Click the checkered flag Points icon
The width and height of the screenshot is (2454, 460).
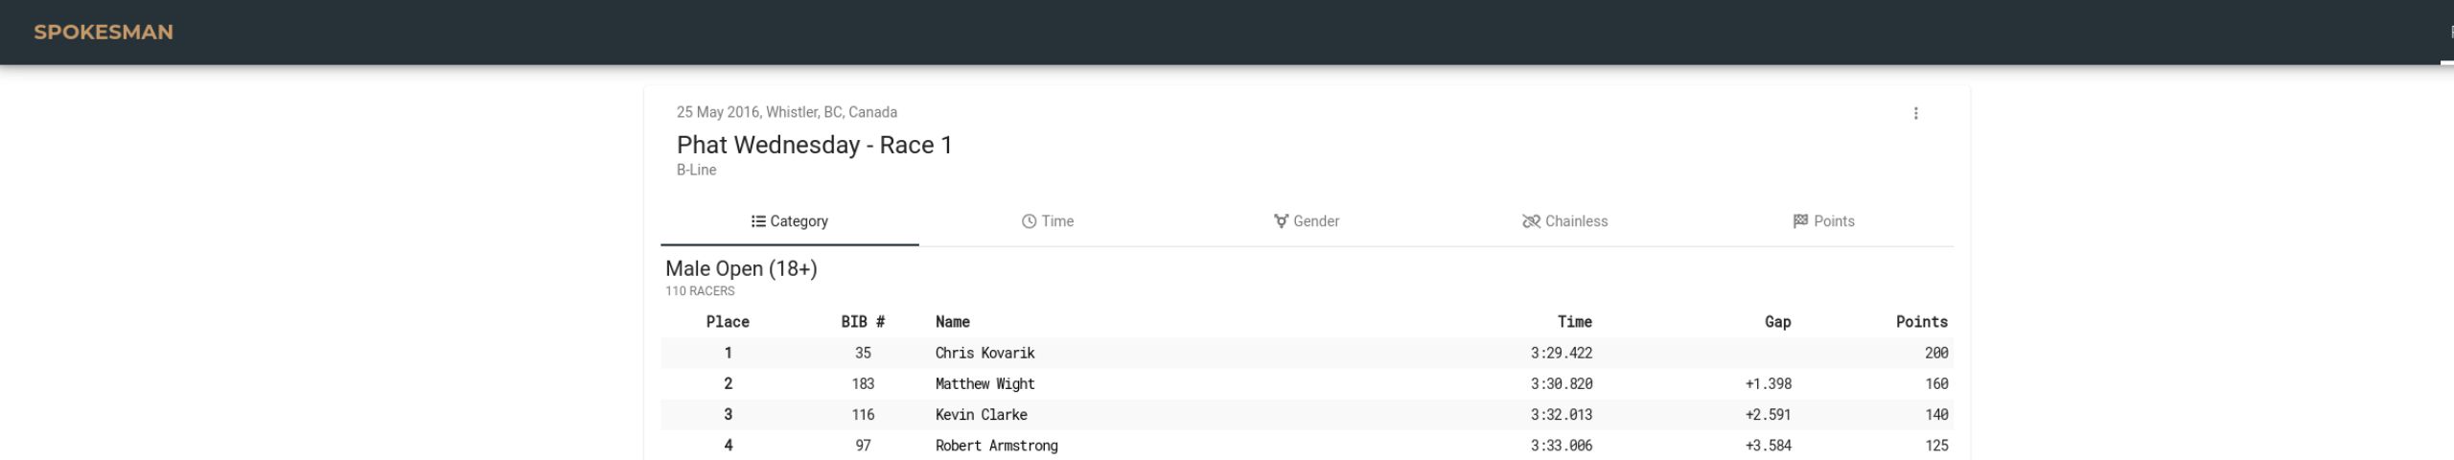point(1800,221)
